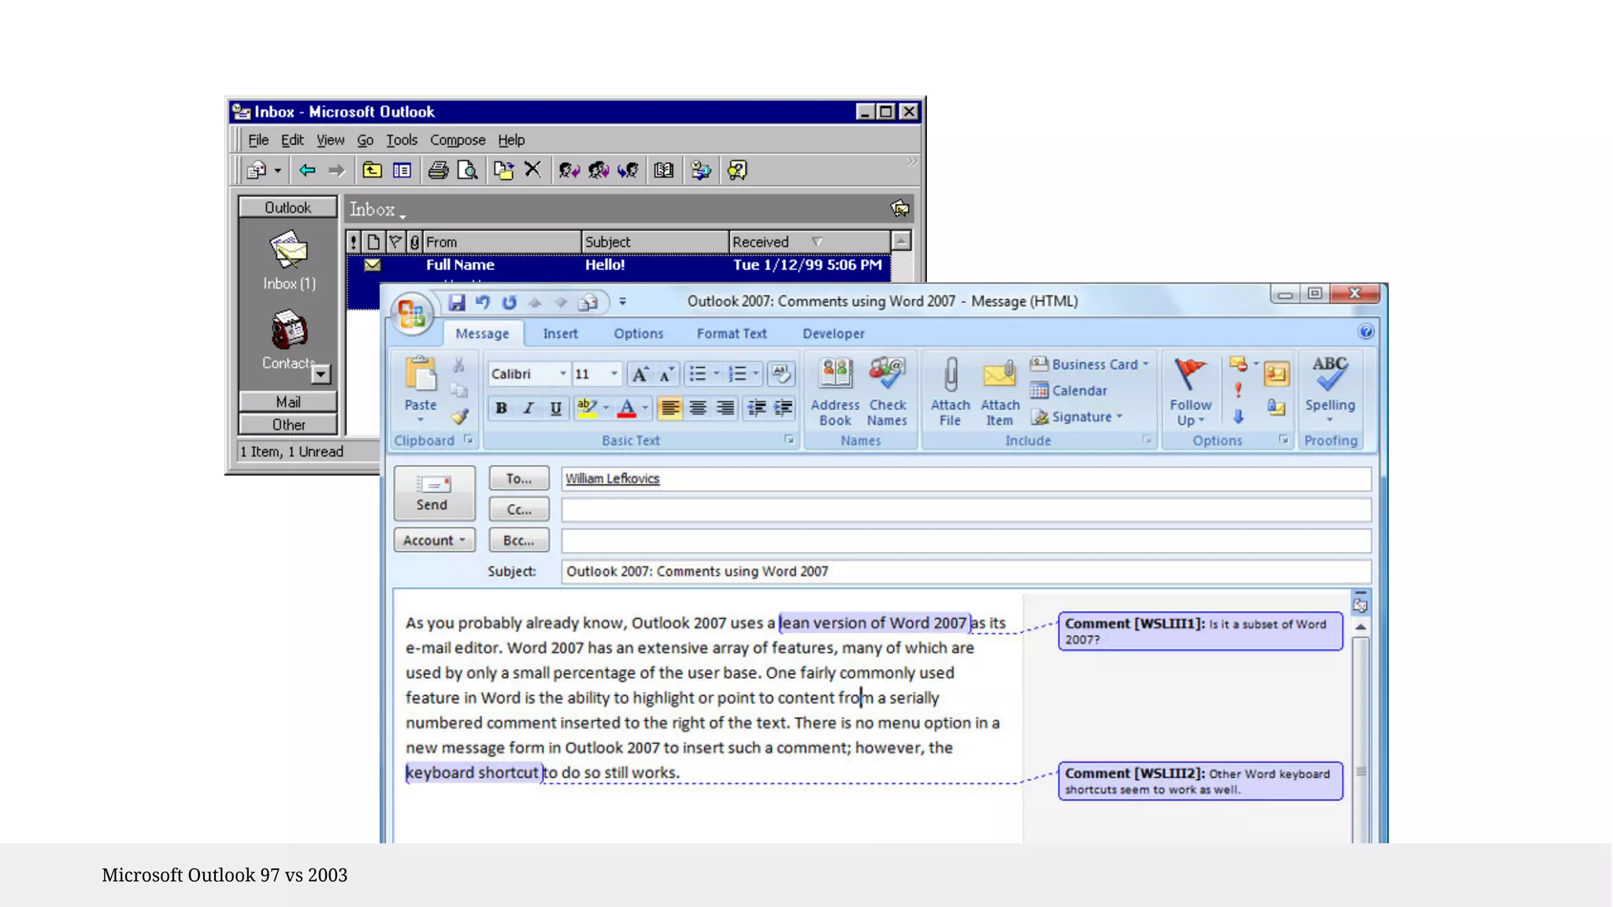Click Save icon in Quick Access Toolbar

tap(457, 302)
